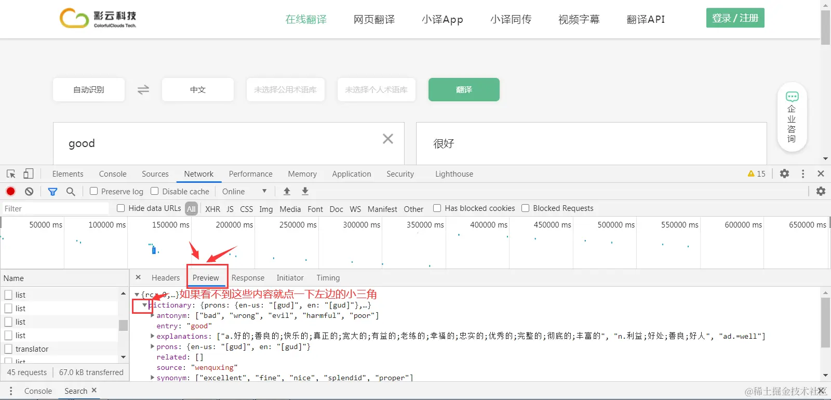Screen dimensions: 831x400
Task: Stop recording network log
Action: click(x=10, y=191)
